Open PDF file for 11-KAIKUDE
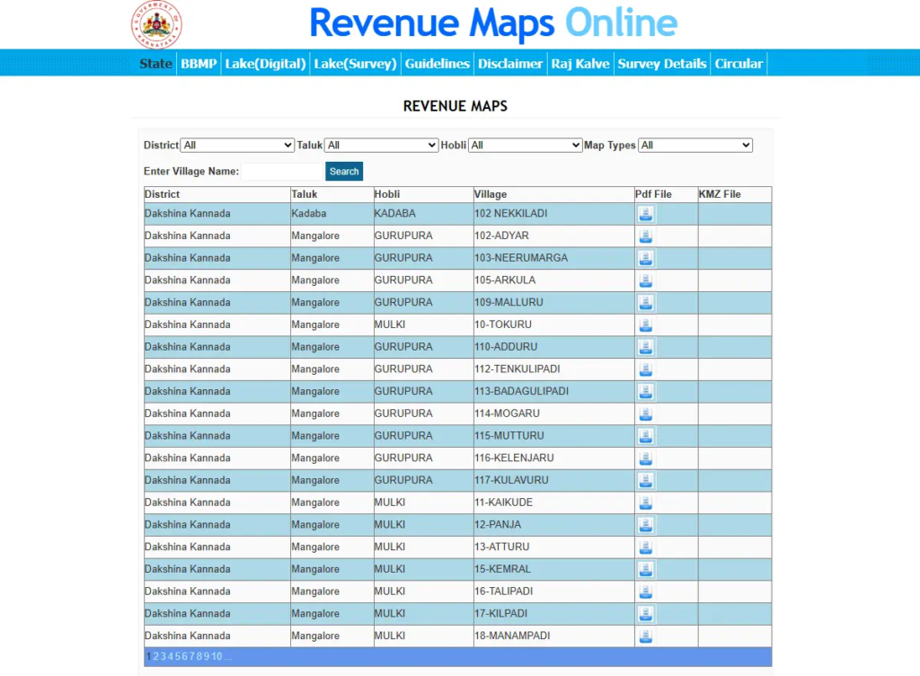The width and height of the screenshot is (920, 676). coord(645,503)
